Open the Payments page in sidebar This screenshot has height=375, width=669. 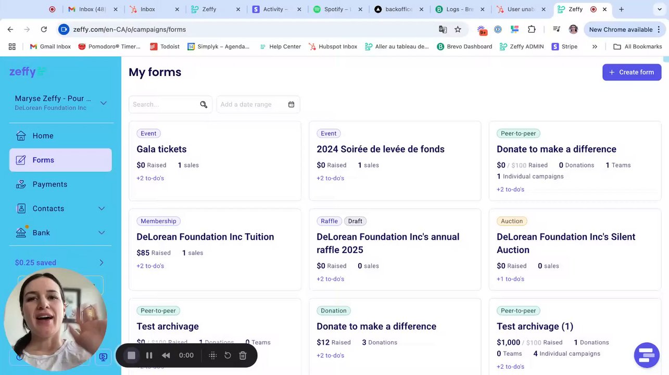tap(49, 184)
